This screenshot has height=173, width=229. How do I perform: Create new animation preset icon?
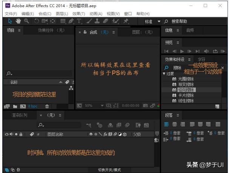(x=217, y=107)
